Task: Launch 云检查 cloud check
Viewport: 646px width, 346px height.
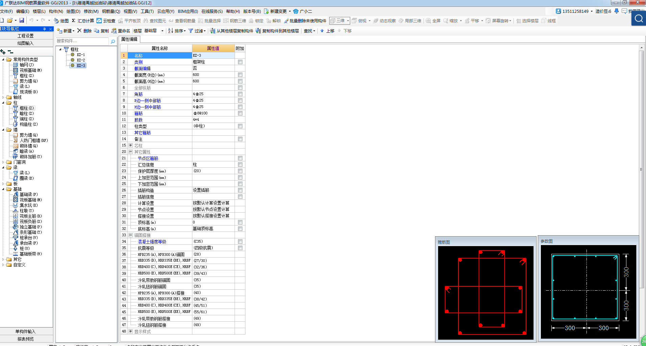Action: pos(106,21)
